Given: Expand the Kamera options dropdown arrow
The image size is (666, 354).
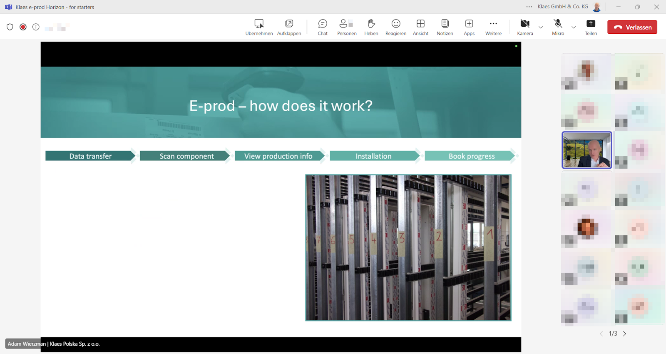Looking at the screenshot, I should 541,27.
